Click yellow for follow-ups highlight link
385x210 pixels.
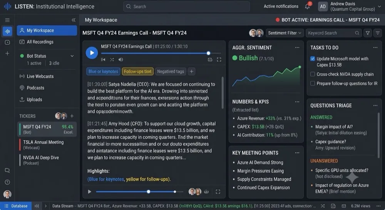pyautogui.click(x=148, y=179)
